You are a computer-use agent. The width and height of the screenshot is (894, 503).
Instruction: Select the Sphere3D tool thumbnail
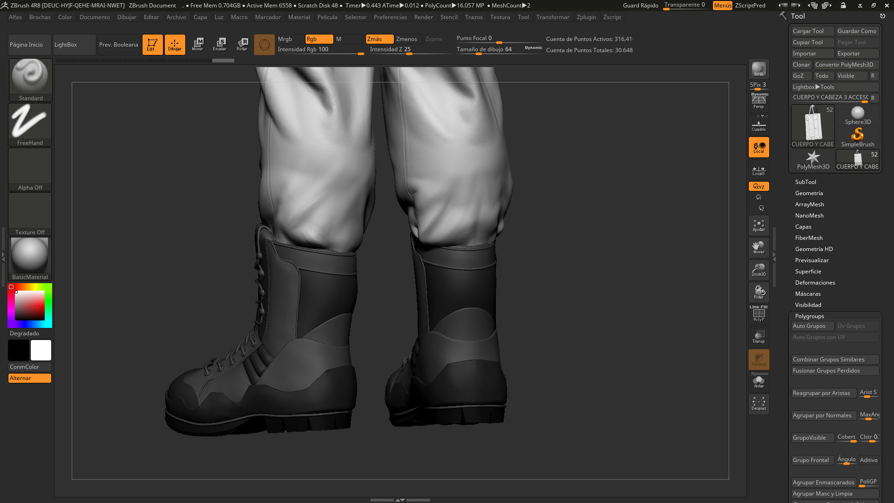tap(858, 116)
